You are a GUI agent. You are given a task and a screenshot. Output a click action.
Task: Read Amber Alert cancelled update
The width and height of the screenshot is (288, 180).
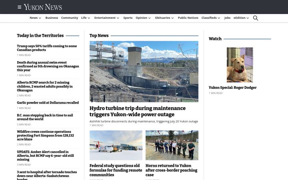tap(45, 156)
